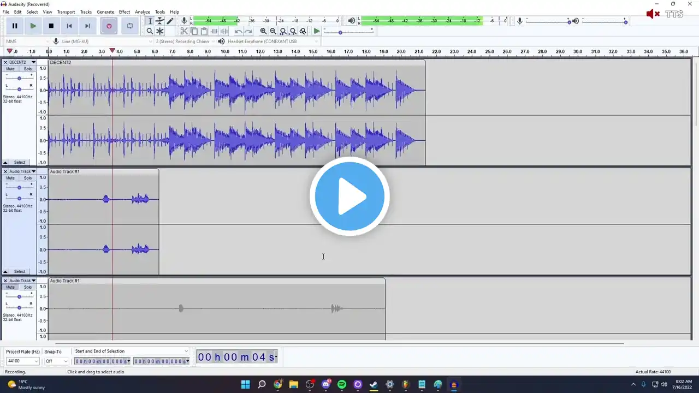Click the Silence audio selection icon

pos(224,31)
